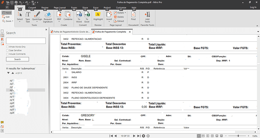Image resolution: width=260 pixels, height=138 pixels.
Task: Combine files into one PDF
Action: pyautogui.click(x=68, y=16)
